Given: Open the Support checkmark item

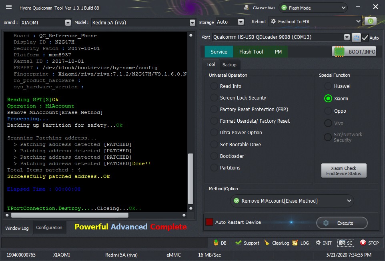Looking at the screenshot, I should 247,243.
